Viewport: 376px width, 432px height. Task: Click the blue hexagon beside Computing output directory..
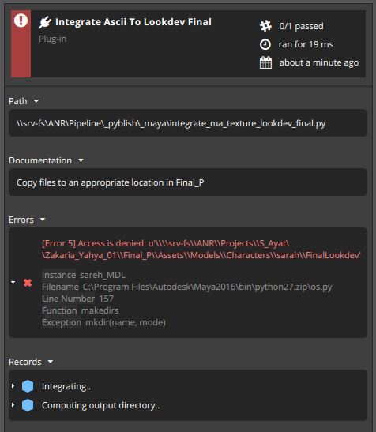click(x=28, y=405)
